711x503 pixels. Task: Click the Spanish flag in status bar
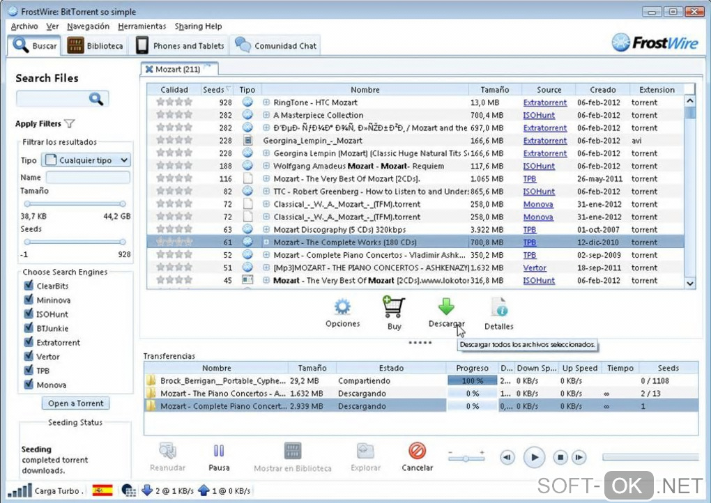tap(102, 490)
